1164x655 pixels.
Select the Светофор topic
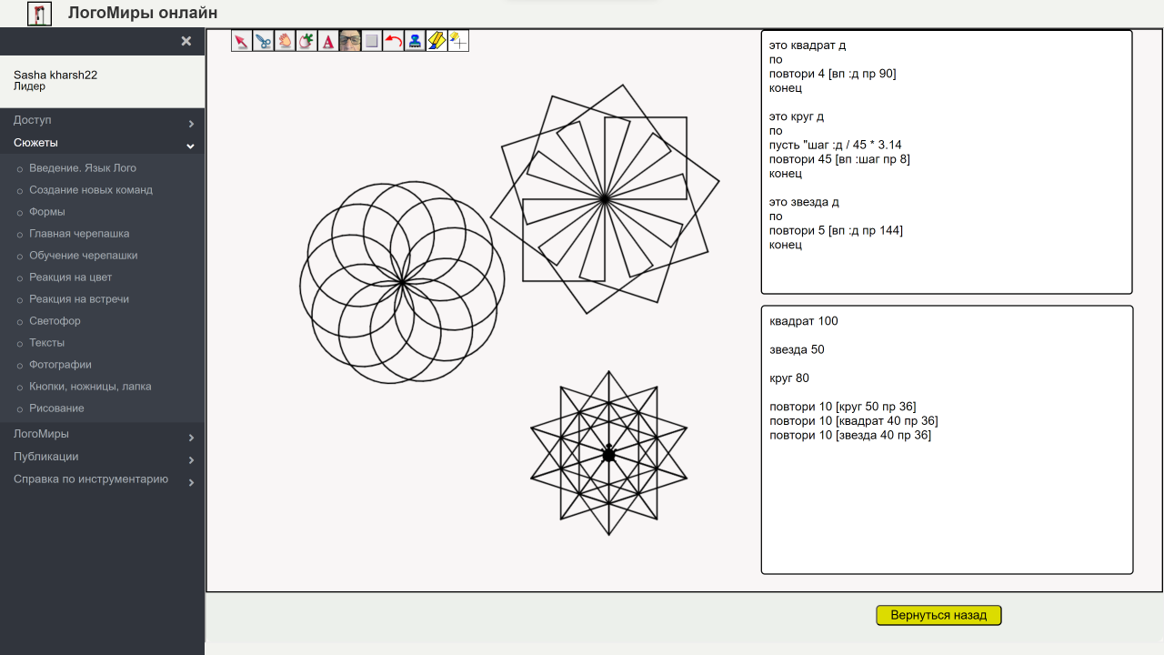tap(55, 321)
